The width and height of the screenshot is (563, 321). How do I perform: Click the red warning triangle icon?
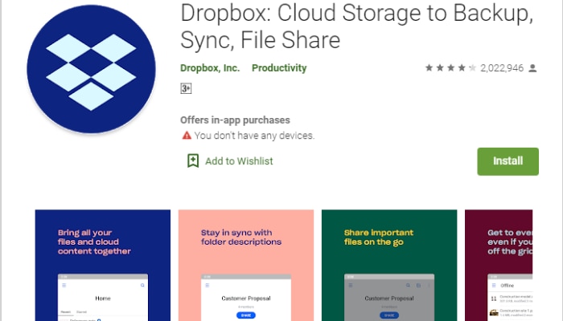point(187,136)
